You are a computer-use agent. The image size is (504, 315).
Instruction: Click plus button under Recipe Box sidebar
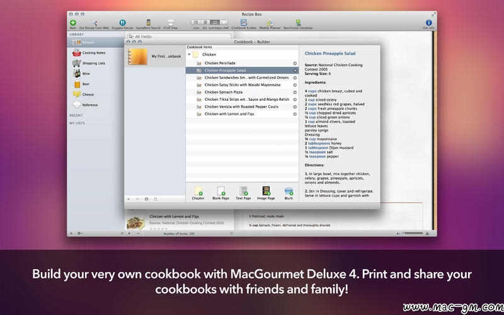click(71, 233)
